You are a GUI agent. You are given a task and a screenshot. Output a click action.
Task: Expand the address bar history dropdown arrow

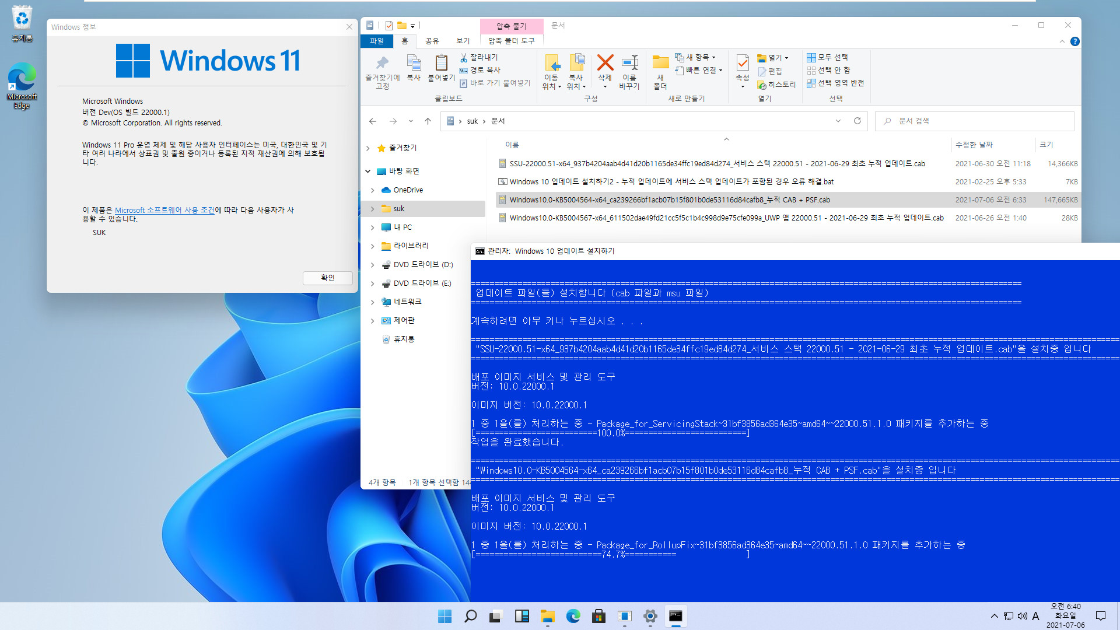click(x=838, y=121)
